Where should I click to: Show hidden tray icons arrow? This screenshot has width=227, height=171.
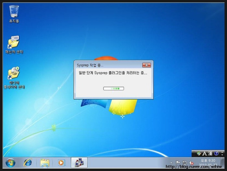[171, 163]
